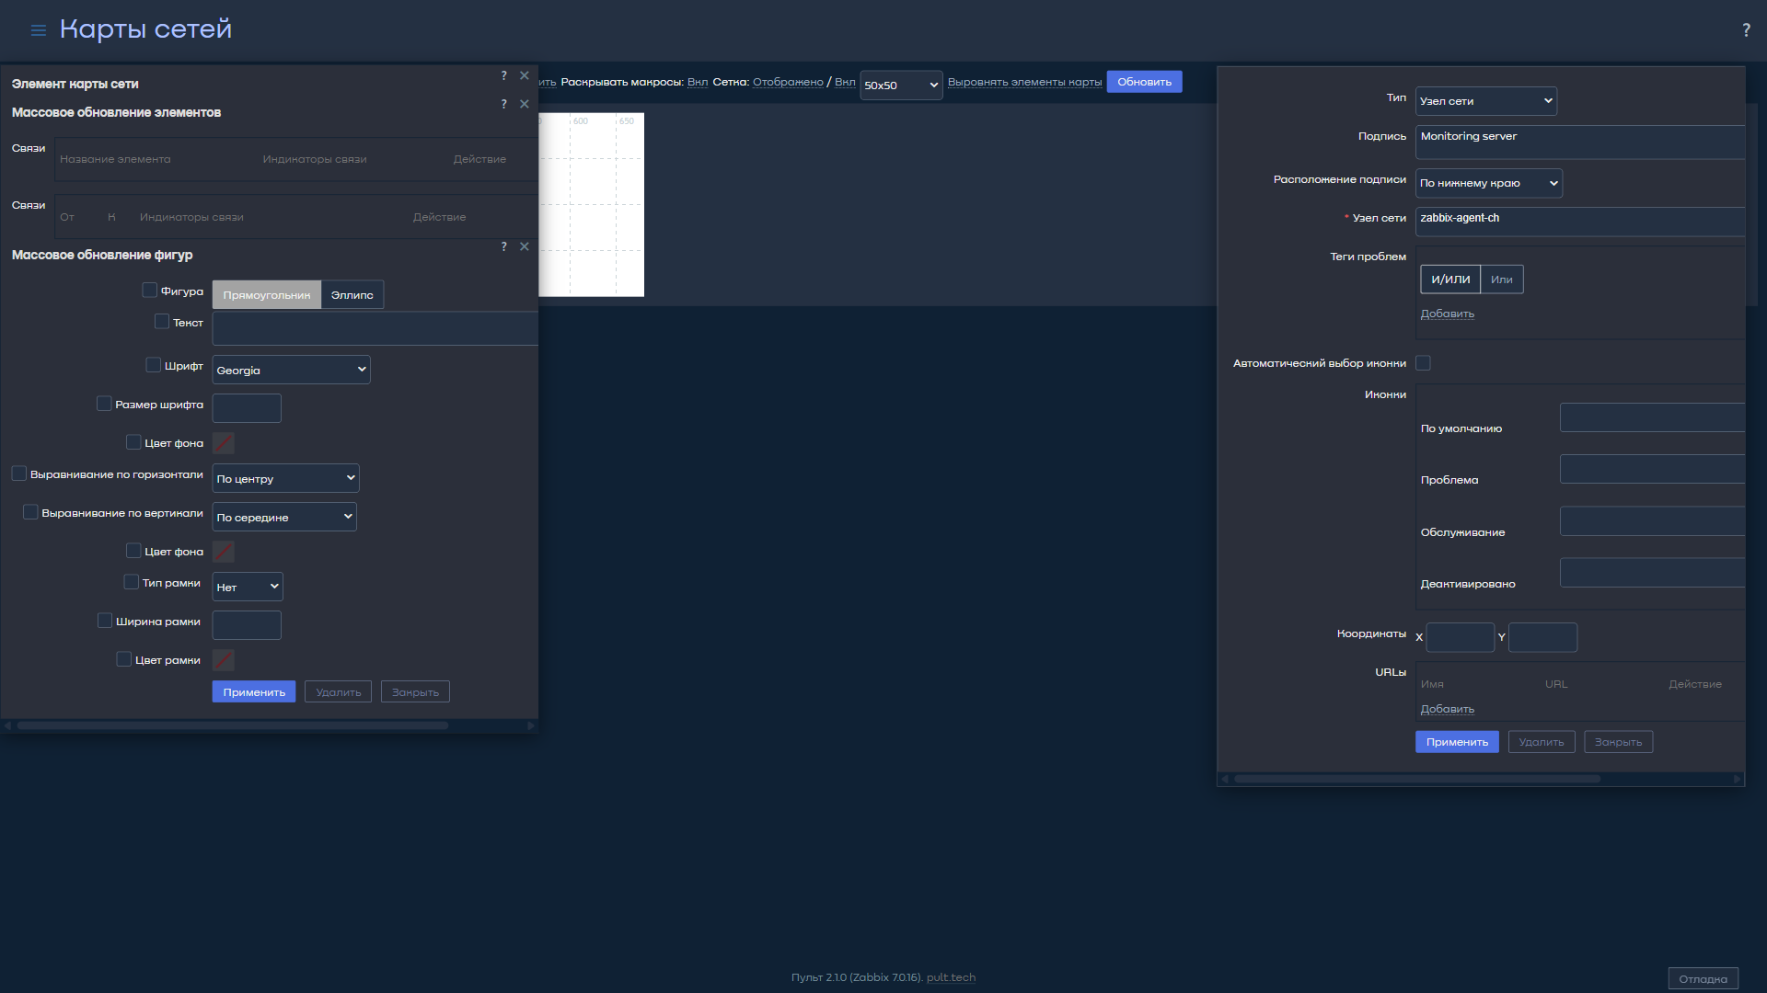
Task: Toggle grid Отображено link
Action: coord(788,82)
